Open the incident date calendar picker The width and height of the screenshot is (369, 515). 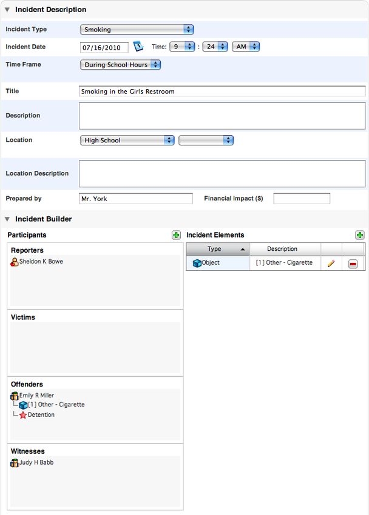pos(138,46)
